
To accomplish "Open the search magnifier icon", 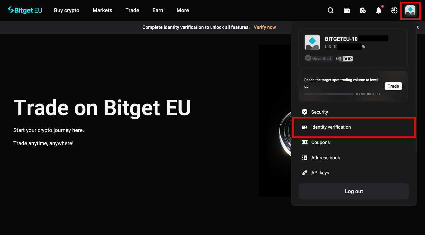I will 330,10.
